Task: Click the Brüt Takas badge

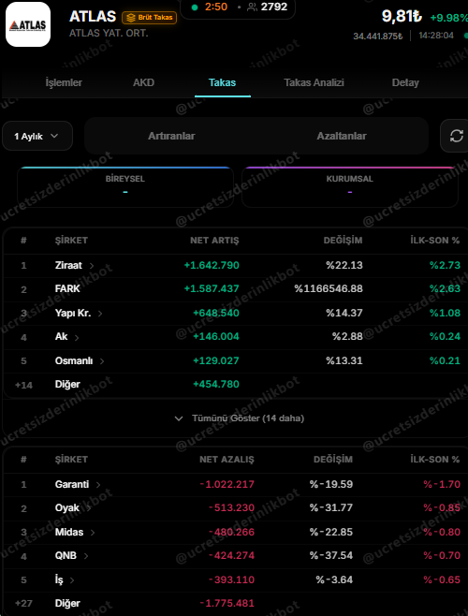Action: [150, 18]
